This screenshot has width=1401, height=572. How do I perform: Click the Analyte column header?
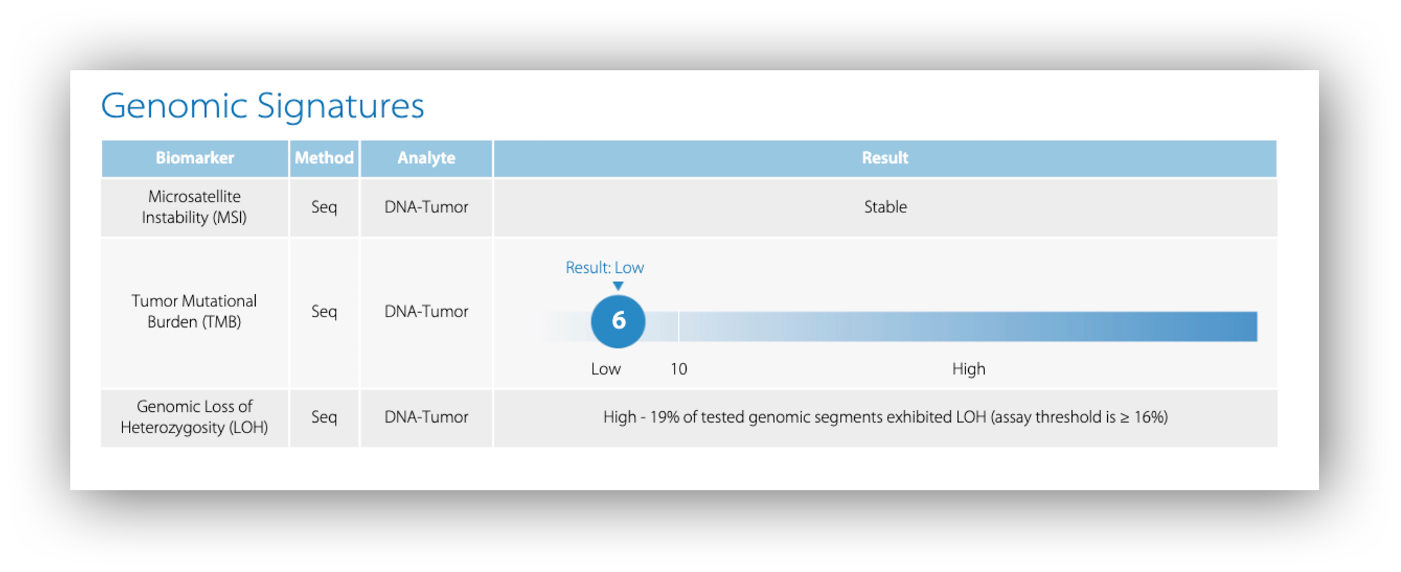coord(426,158)
